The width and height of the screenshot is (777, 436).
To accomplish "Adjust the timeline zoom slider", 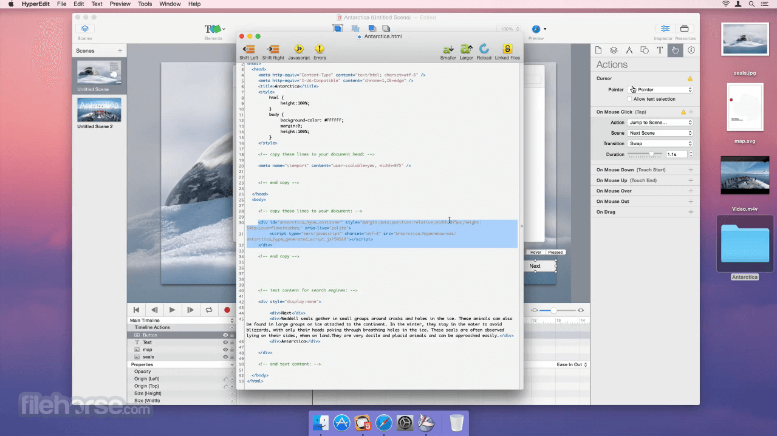I will coord(553,310).
